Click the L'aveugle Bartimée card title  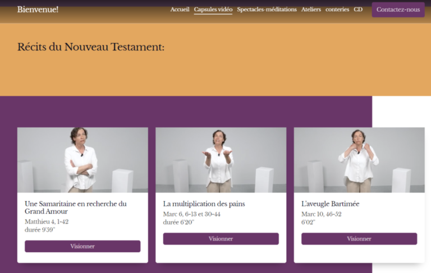pos(330,204)
